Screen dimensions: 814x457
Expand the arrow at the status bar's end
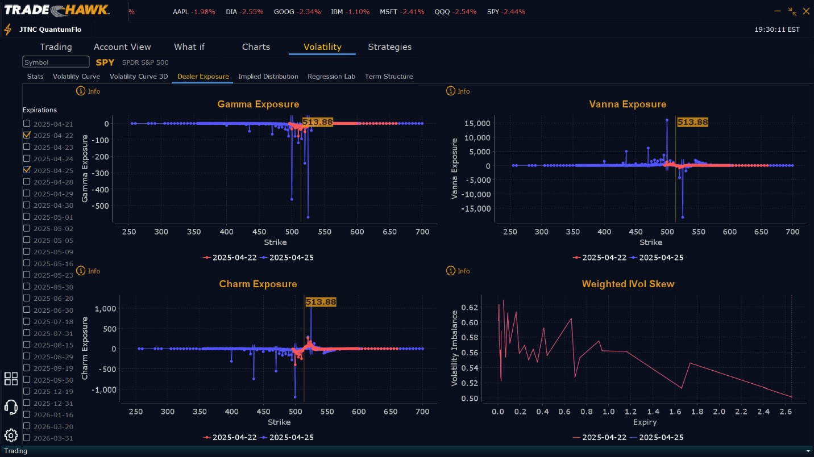808,451
